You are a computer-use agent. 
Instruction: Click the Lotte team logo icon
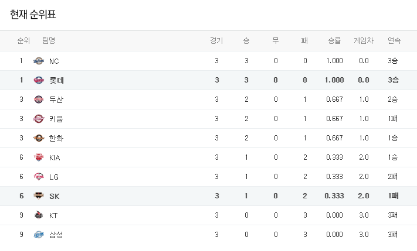tap(39, 80)
